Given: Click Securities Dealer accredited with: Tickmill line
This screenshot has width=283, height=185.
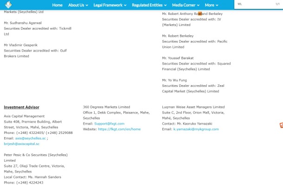Looking at the screenshot, I should 38,28.
